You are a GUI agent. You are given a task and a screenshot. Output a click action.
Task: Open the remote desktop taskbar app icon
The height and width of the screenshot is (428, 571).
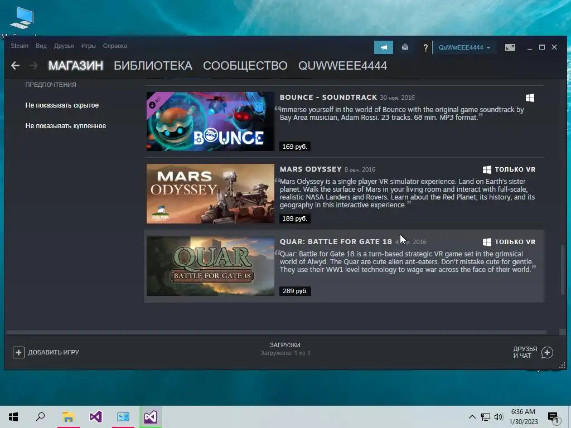(123, 417)
